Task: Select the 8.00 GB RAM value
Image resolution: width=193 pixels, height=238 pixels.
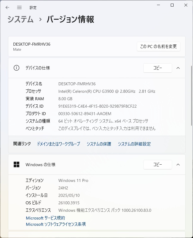Action: (65, 99)
